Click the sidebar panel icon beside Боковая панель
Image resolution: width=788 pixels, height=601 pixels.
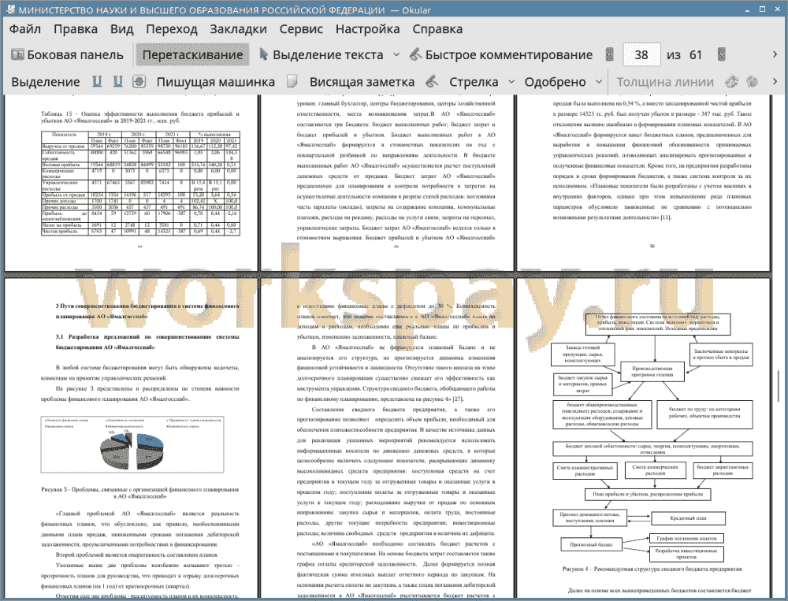[x=17, y=54]
